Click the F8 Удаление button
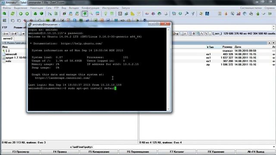Screen dimensions: 276x155 point(216,152)
